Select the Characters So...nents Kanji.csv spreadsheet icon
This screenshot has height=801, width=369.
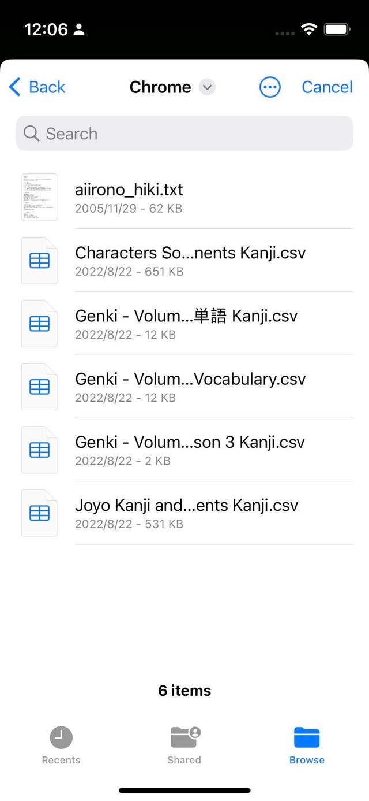(x=39, y=261)
